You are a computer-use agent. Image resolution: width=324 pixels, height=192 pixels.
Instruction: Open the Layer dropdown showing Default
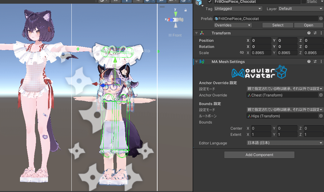300,9
